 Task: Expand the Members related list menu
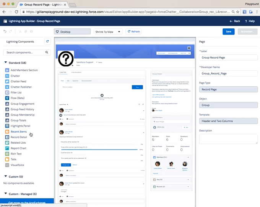[188, 157]
